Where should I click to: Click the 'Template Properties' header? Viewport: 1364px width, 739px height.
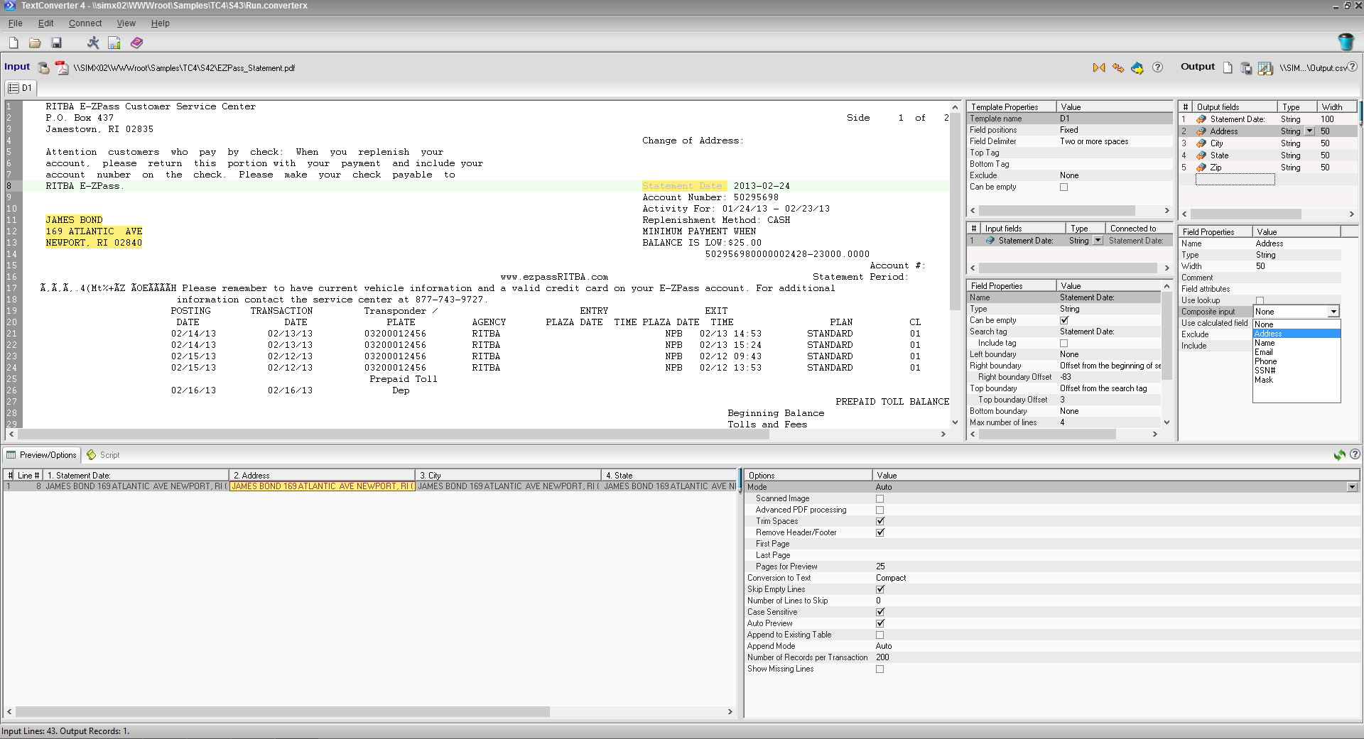point(1010,107)
